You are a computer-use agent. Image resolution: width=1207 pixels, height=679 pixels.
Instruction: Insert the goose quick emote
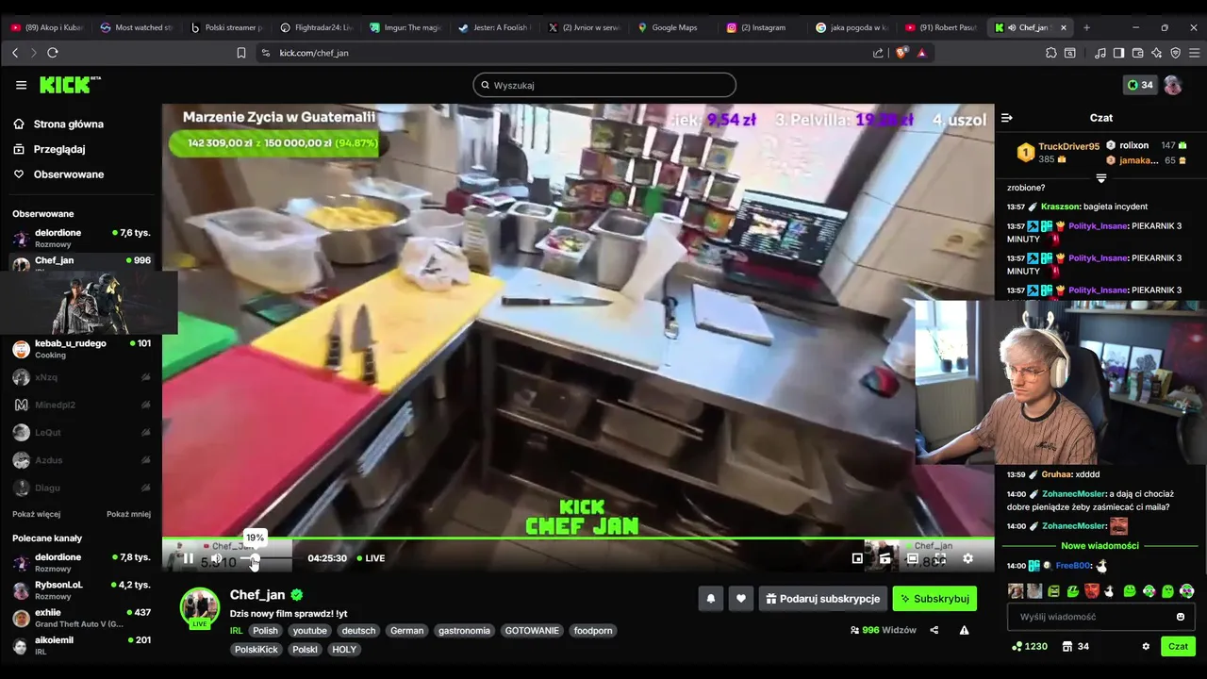(x=1110, y=591)
